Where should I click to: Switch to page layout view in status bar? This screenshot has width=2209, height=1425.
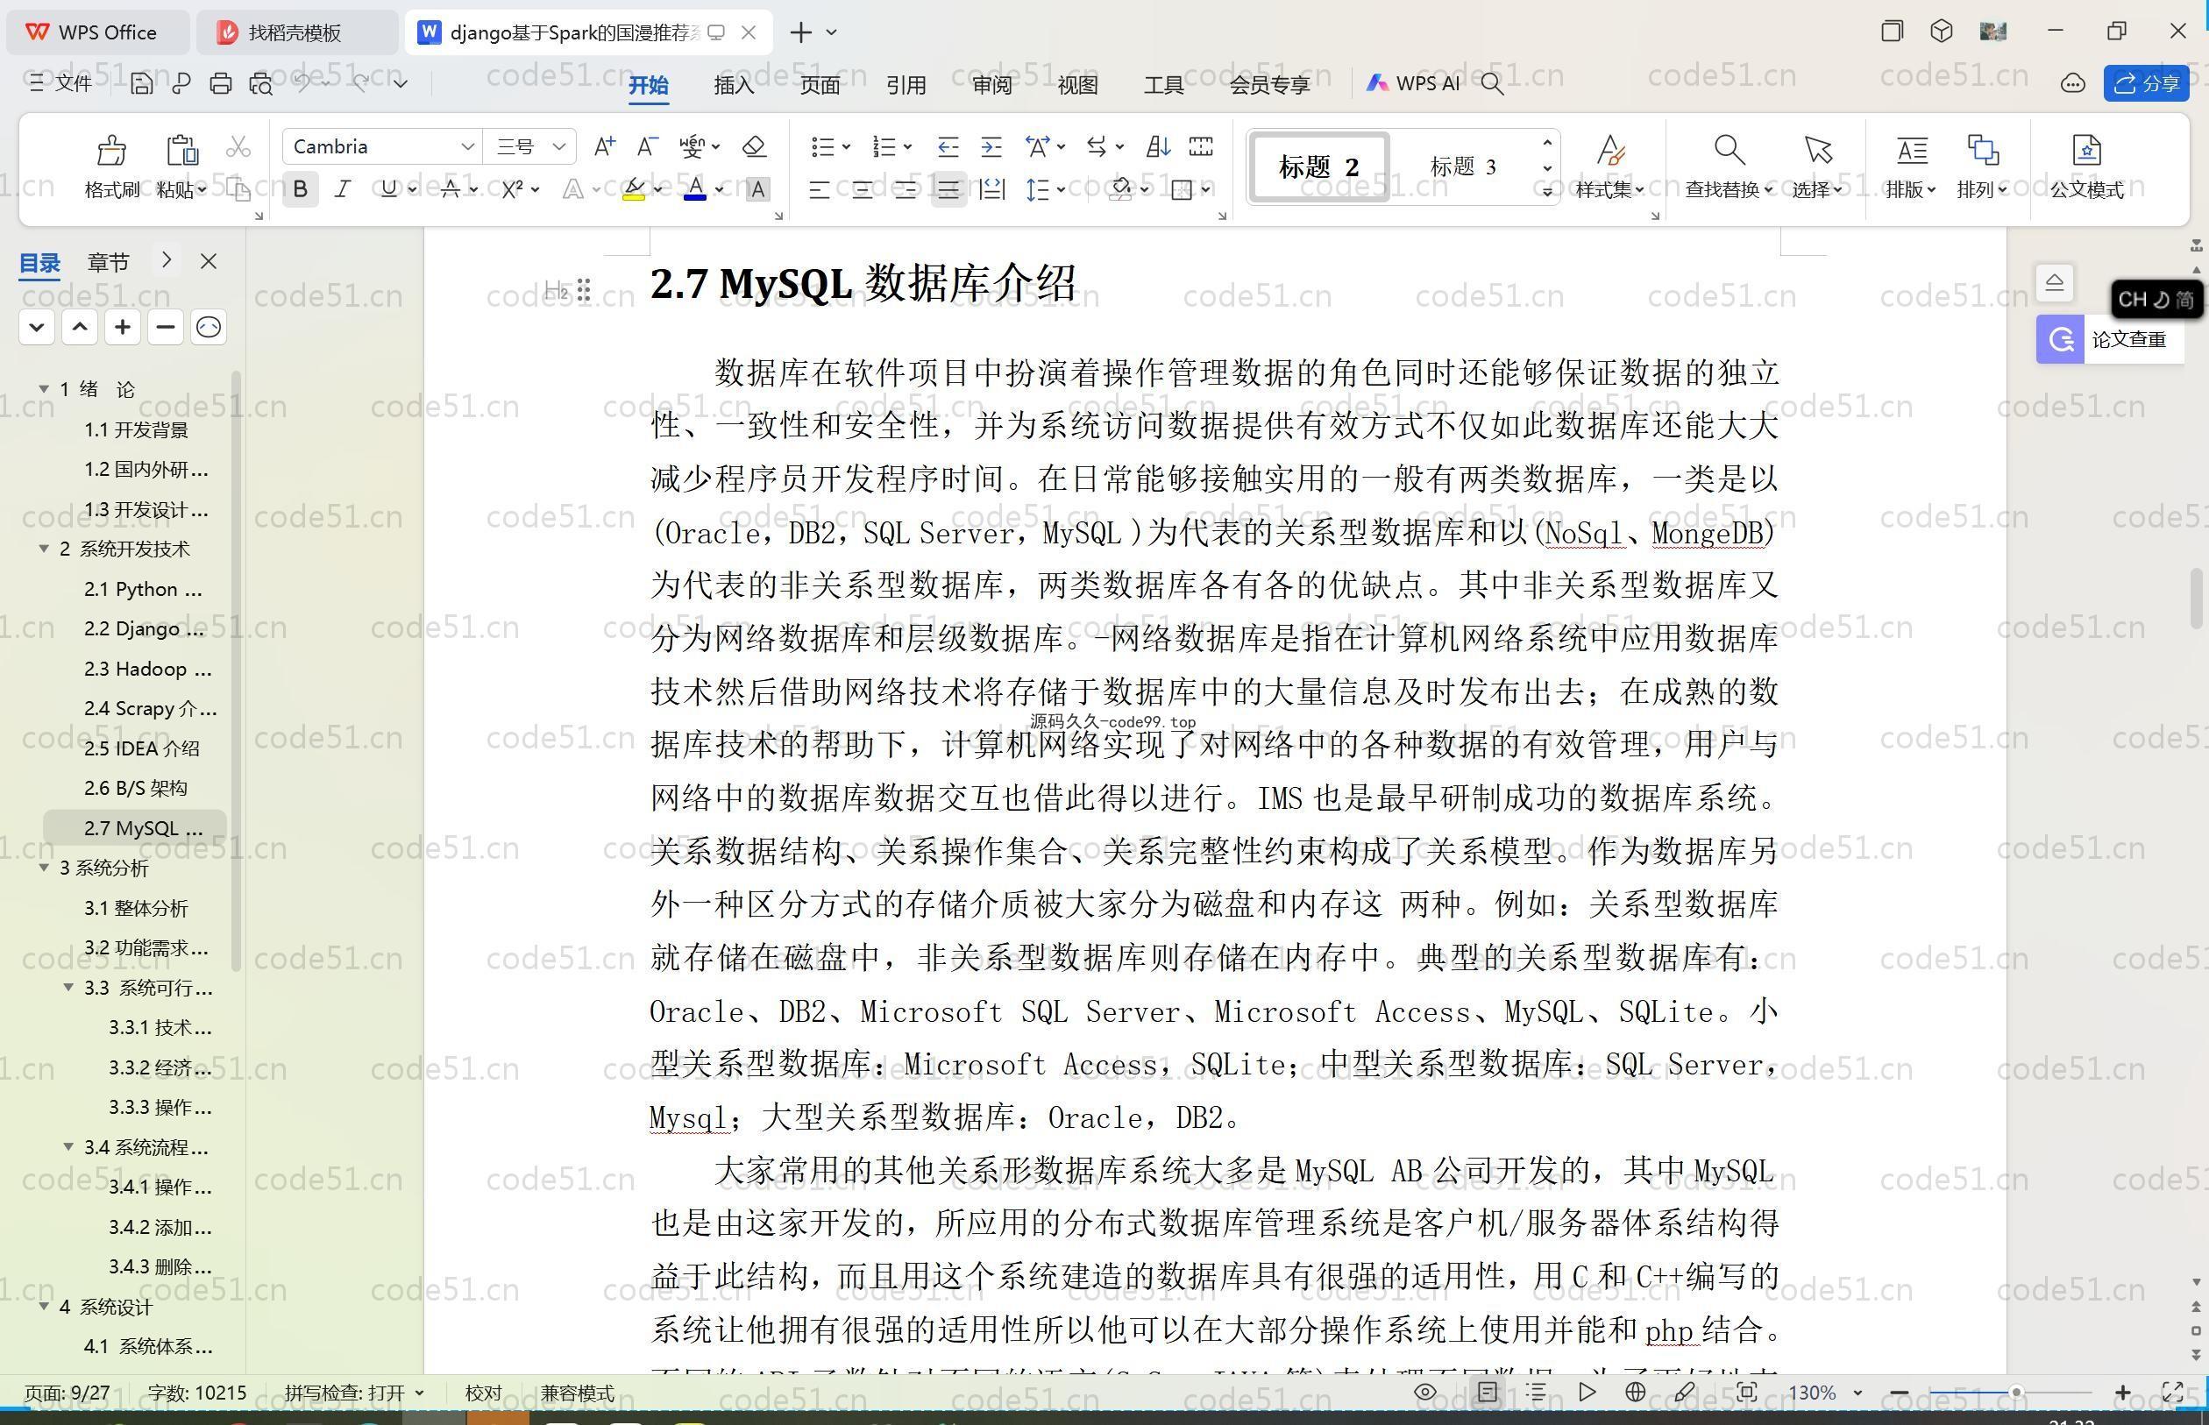coord(1488,1392)
